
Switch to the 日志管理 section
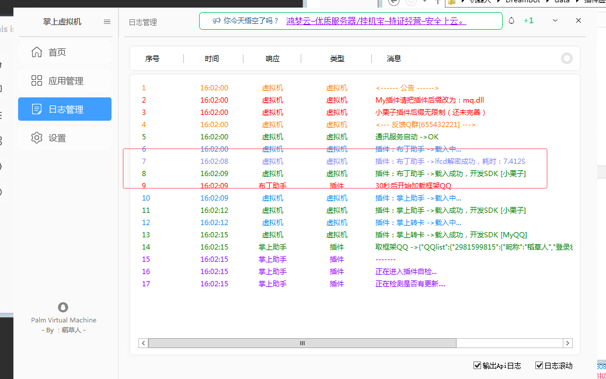click(64, 109)
